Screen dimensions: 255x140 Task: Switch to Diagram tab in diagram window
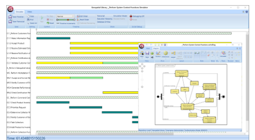(x=156, y=48)
